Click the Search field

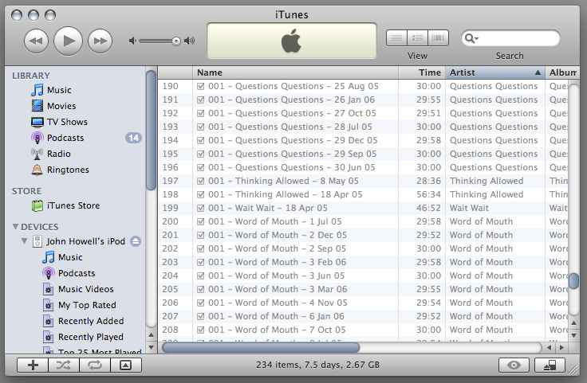[510, 38]
